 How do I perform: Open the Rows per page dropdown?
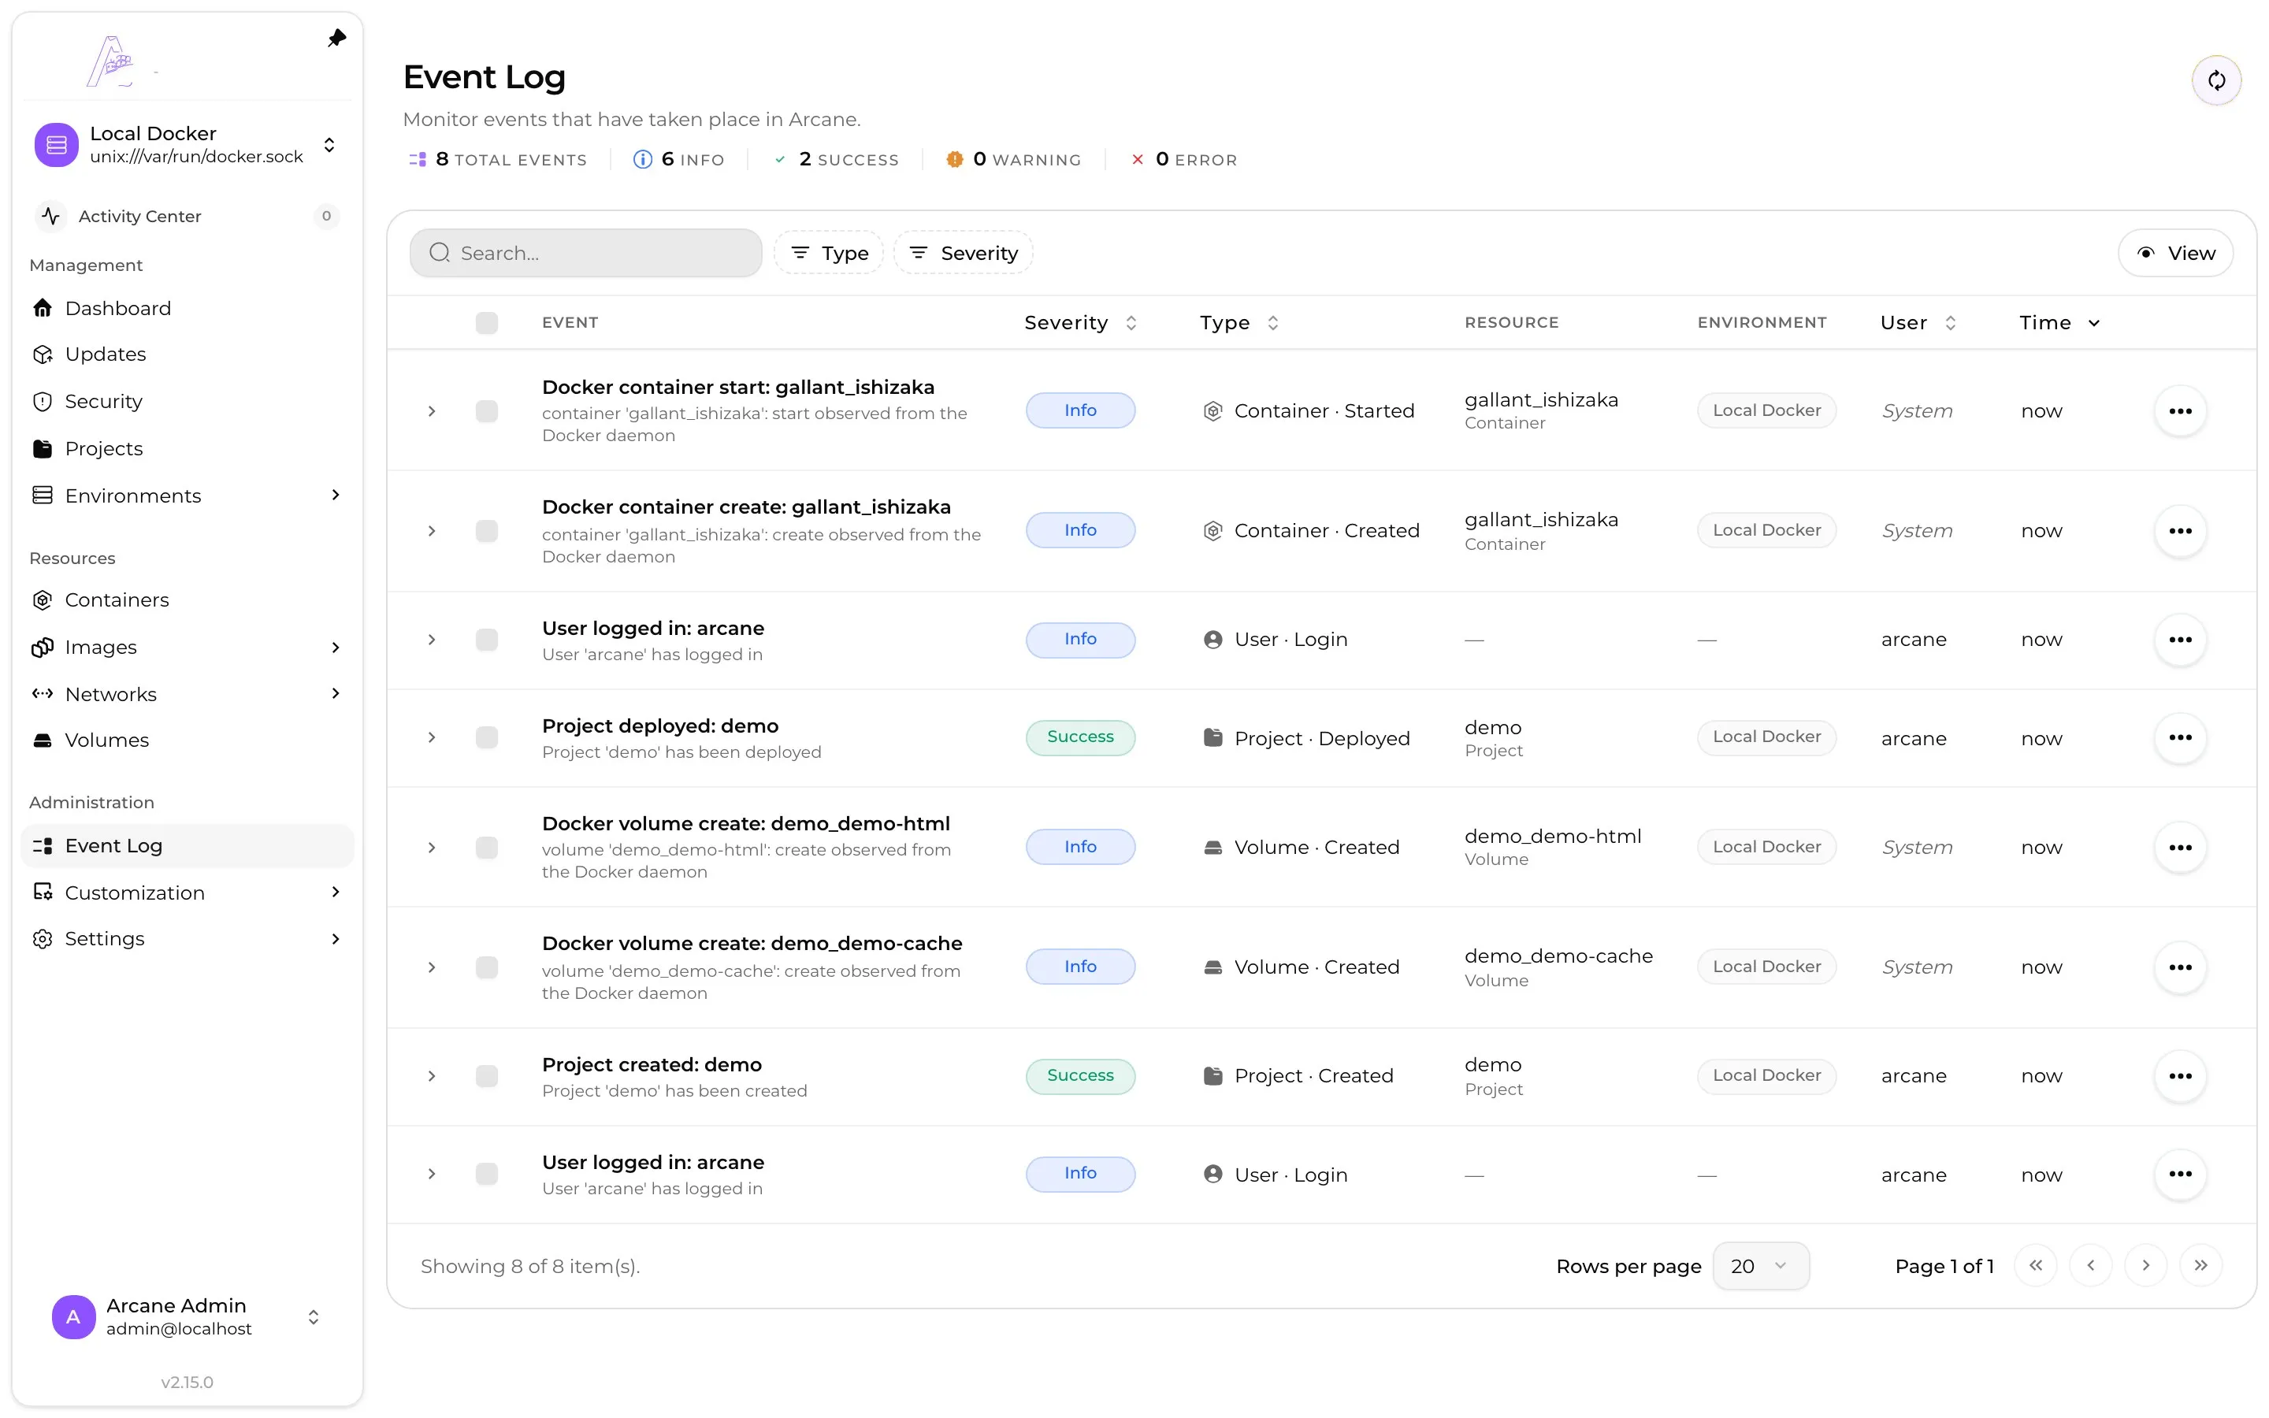1760,1265
